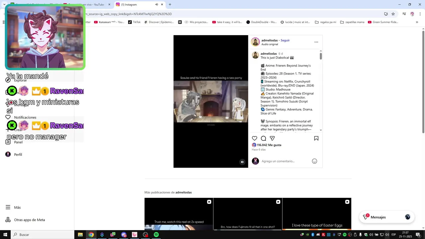Save the post with the bookmark icon
Viewport: 425px width, 239px height.
click(x=316, y=138)
